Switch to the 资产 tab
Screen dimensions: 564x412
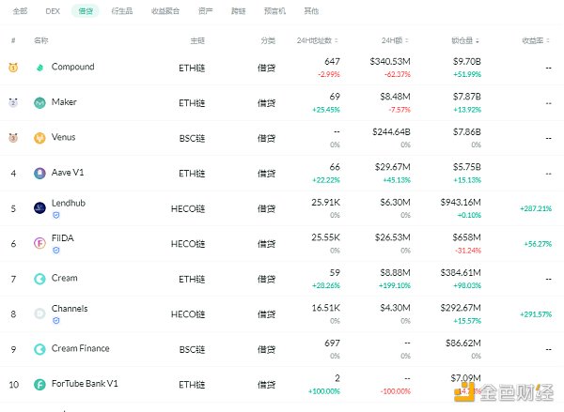point(205,11)
